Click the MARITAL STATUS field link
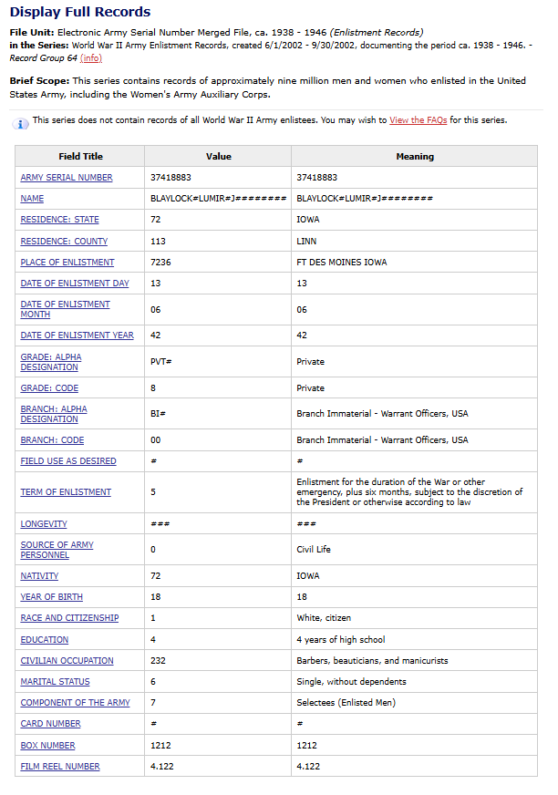The width and height of the screenshot is (558, 795). click(x=55, y=682)
